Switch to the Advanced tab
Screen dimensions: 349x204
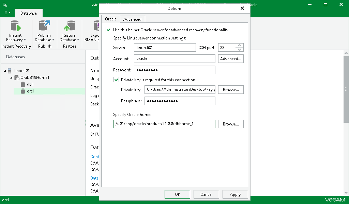132,19
